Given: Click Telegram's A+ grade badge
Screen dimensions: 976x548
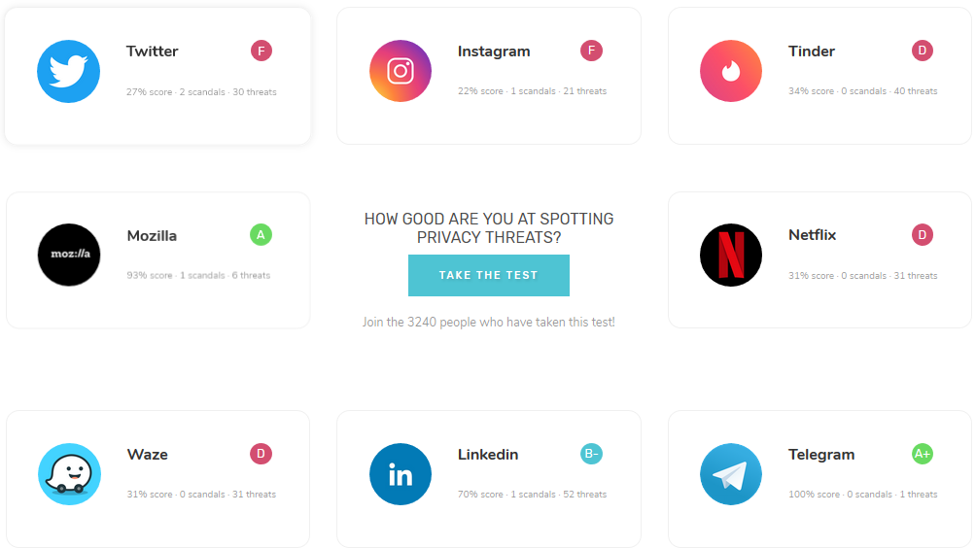Looking at the screenshot, I should tap(923, 454).
